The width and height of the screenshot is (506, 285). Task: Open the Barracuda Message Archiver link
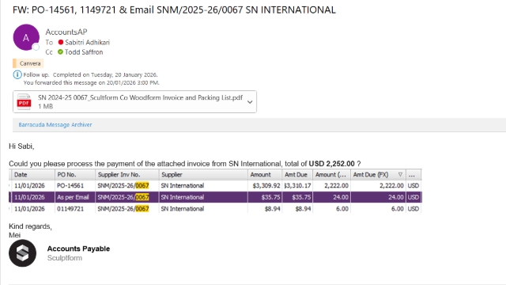tap(55, 125)
